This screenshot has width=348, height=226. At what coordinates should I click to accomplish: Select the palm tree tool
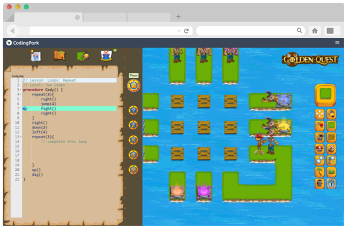pyautogui.click(x=320, y=172)
